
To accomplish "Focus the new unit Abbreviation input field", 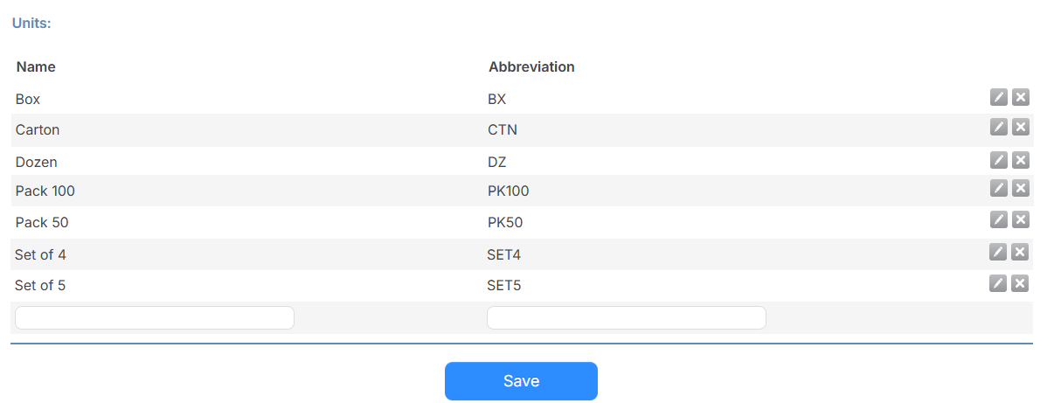I will click(626, 317).
